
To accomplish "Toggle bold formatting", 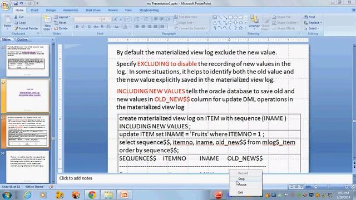I will tap(77, 27).
